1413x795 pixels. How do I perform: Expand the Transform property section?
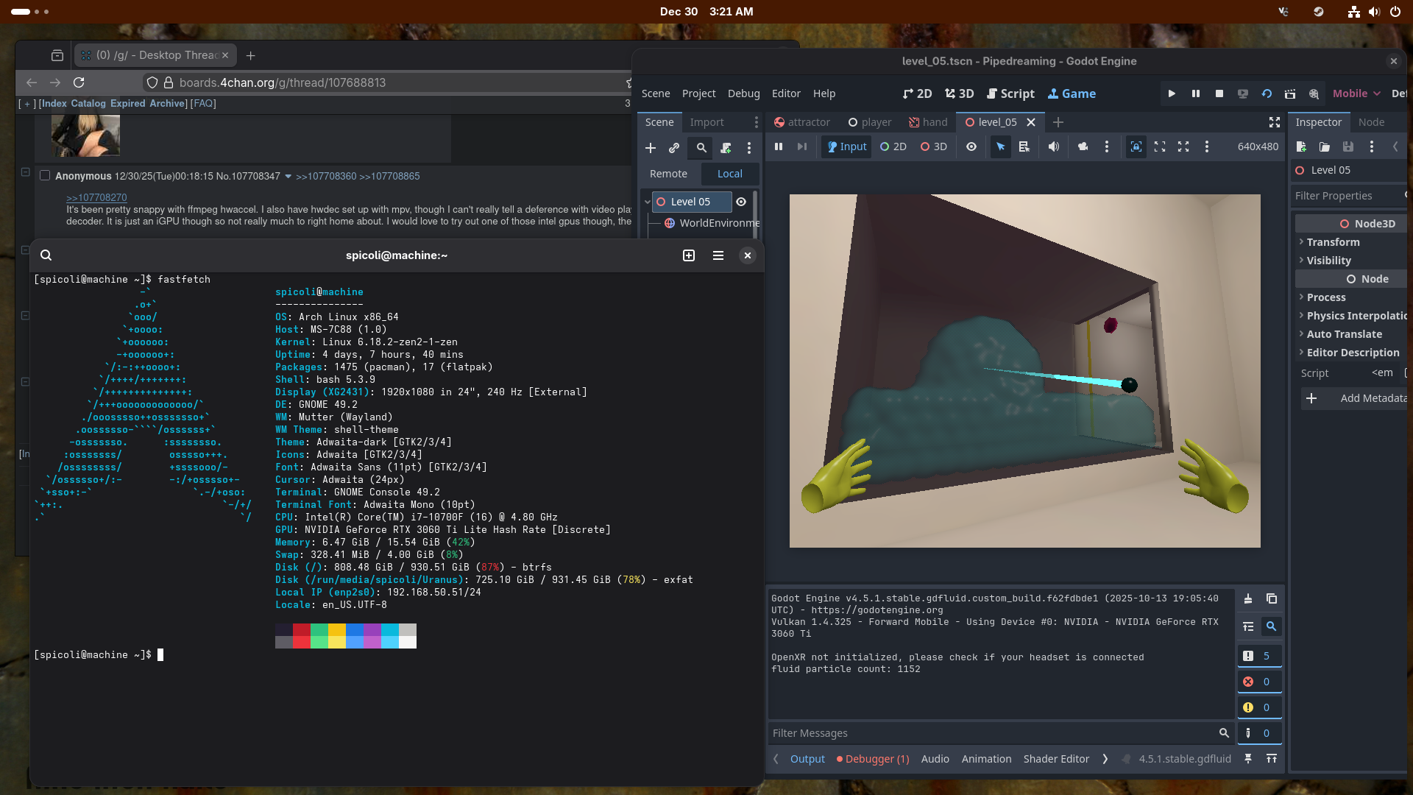click(x=1332, y=242)
